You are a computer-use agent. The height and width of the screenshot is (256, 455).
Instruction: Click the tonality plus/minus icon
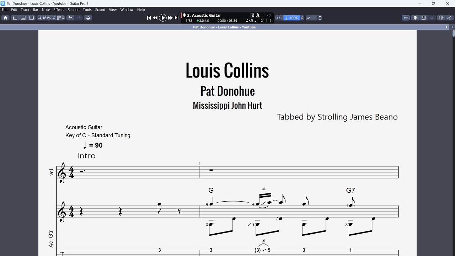click(x=320, y=18)
